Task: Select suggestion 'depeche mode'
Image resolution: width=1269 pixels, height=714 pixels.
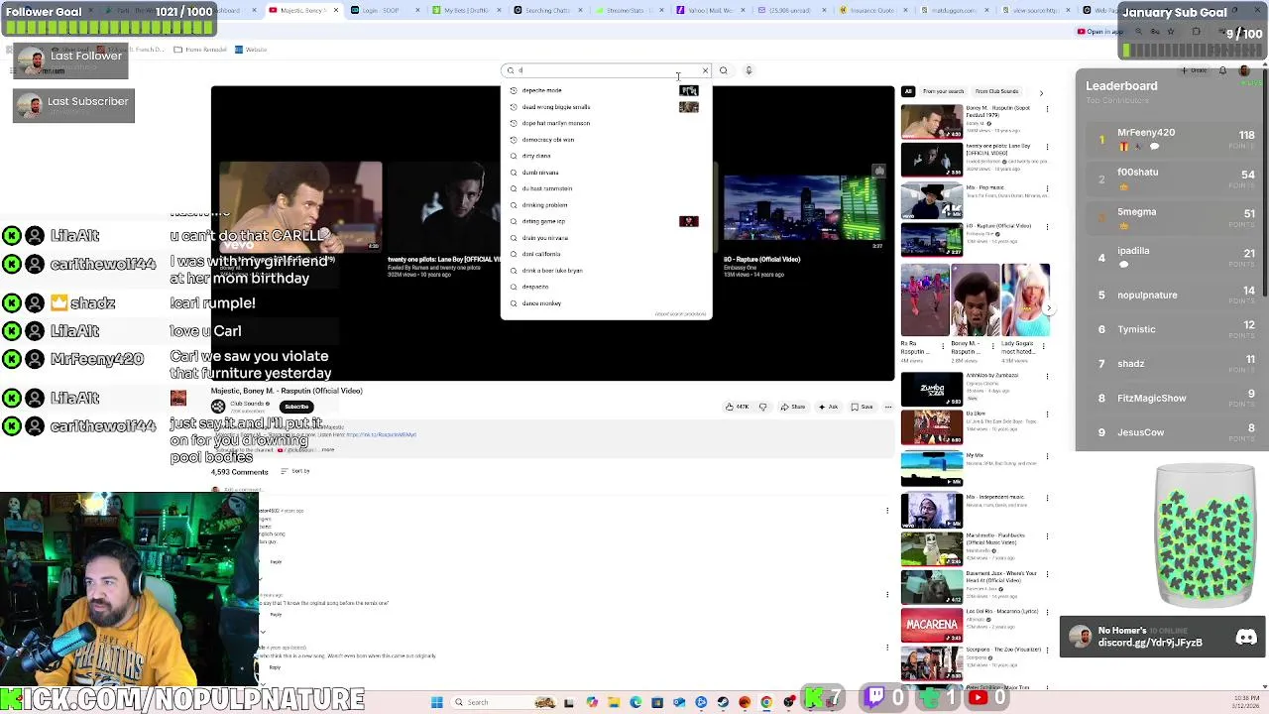Action: click(606, 90)
